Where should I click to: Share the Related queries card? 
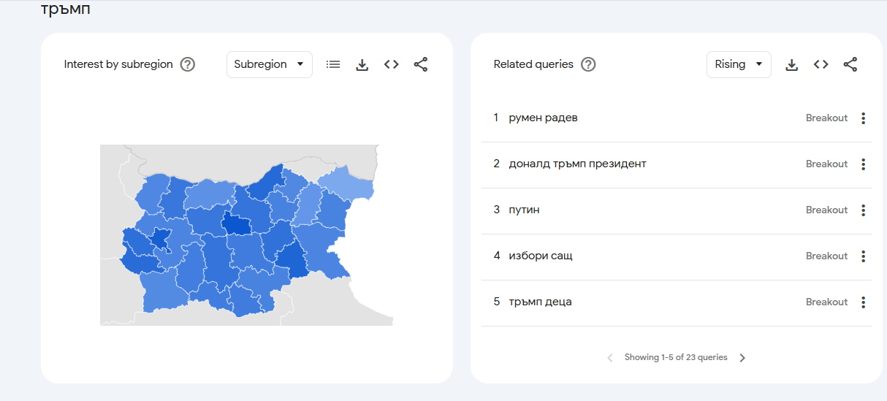pos(850,64)
